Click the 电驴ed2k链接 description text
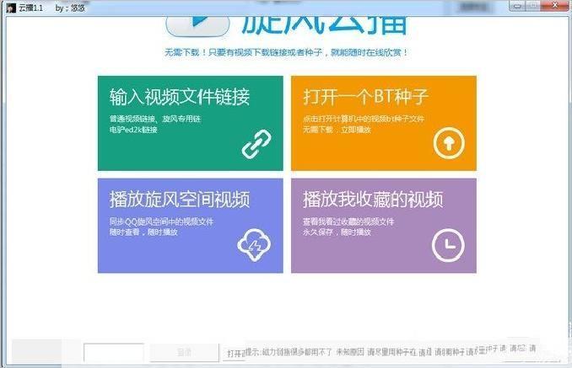This screenshot has width=572, height=368. pyautogui.click(x=133, y=130)
